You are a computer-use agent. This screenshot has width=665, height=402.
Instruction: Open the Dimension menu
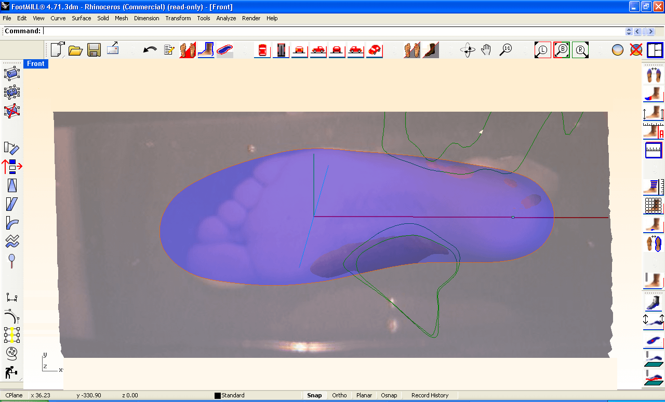click(x=147, y=18)
